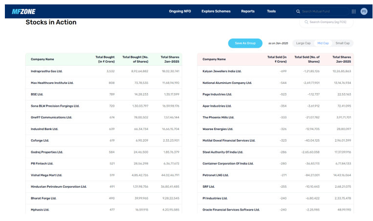This screenshot has width=373, height=221.
Task: Select Oracle Financial Services Software Ltd.
Action: tap(231, 210)
